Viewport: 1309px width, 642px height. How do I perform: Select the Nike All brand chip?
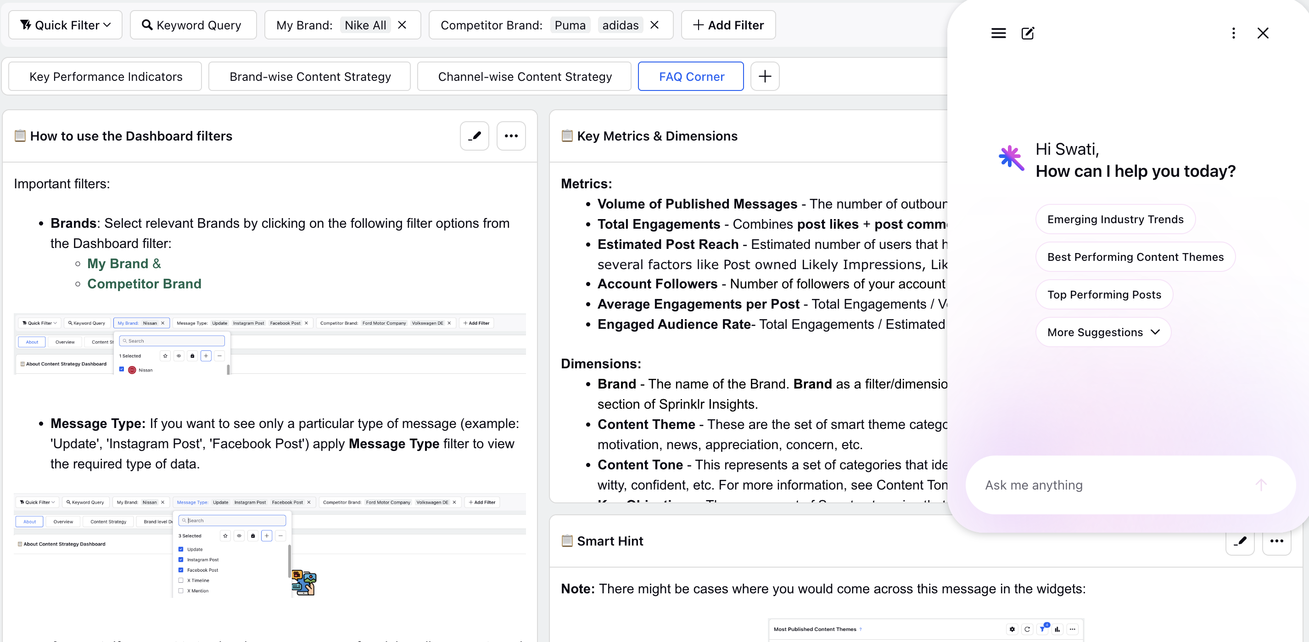pos(365,25)
